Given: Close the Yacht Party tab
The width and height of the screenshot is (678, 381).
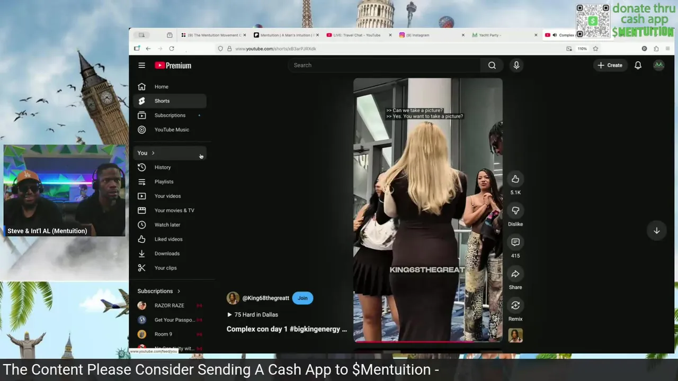Looking at the screenshot, I should 536,35.
